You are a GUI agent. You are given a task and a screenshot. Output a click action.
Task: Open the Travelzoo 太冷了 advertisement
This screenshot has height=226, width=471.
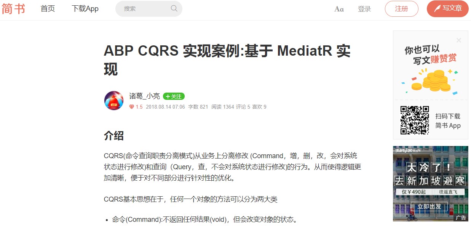click(x=431, y=183)
